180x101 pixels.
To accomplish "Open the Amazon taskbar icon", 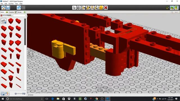I will pos(75,99).
